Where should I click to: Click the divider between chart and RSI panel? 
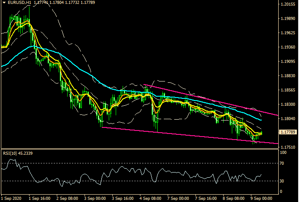pyautogui.click(x=139, y=150)
